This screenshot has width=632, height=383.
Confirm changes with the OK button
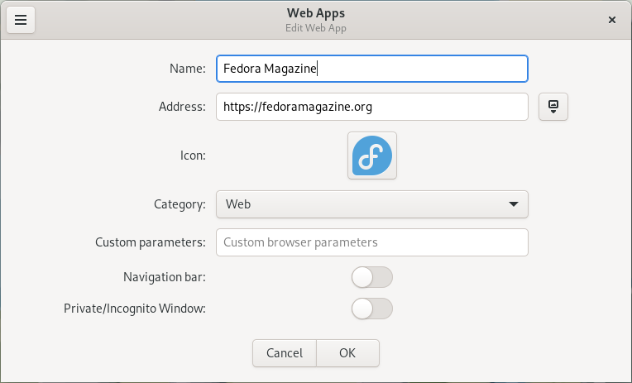point(347,353)
